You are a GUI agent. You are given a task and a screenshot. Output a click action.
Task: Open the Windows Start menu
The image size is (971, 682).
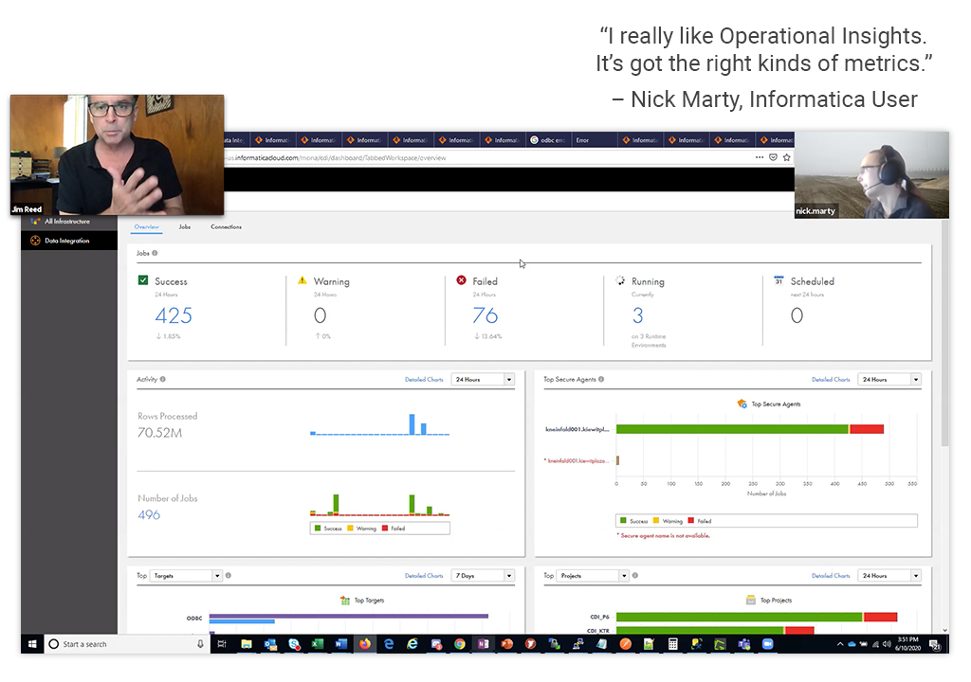point(32,643)
